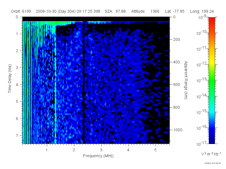This screenshot has height=169, width=226.
Task: Click the 'V² m⁻² Hz⁻¹' units label
Action: pos(211,154)
